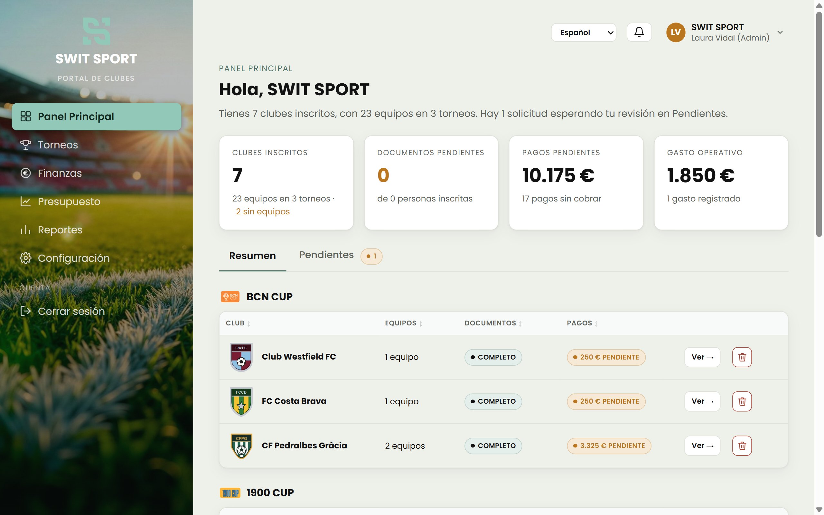This screenshot has width=824, height=515.
Task: Sort table by PAGOS column
Action: pos(582,323)
